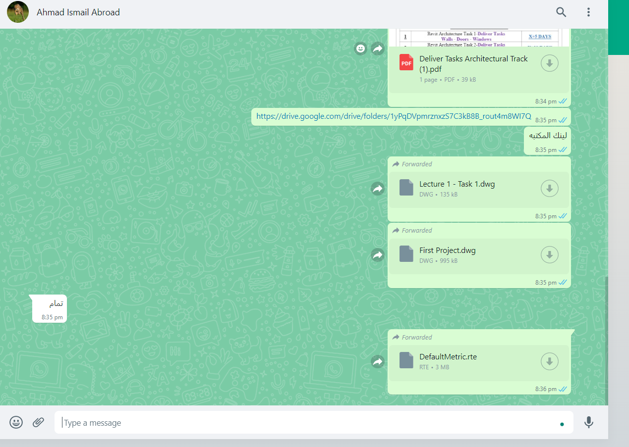Click the Deliver Tasks Architectural Track file name
This screenshot has height=447, width=629.
[x=473, y=64]
